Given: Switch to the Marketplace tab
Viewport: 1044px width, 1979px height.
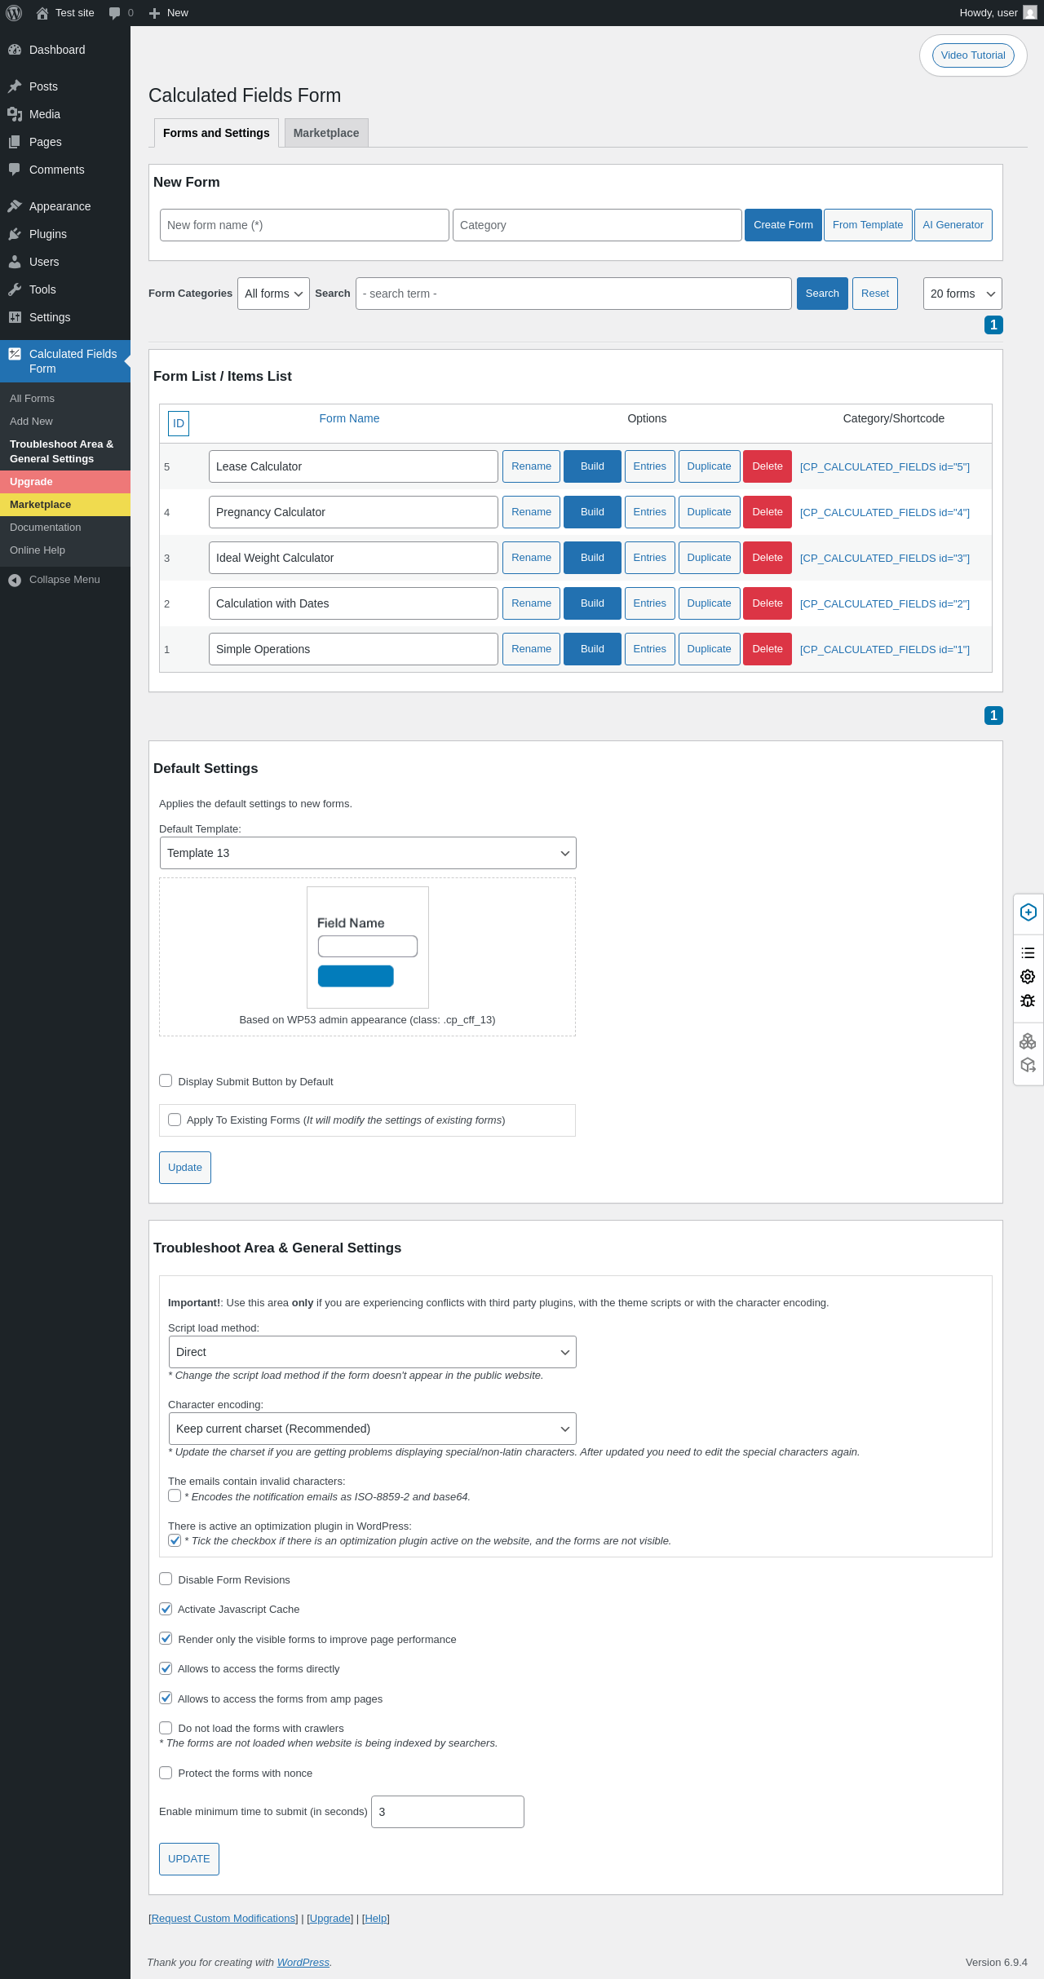Looking at the screenshot, I should [x=326, y=133].
